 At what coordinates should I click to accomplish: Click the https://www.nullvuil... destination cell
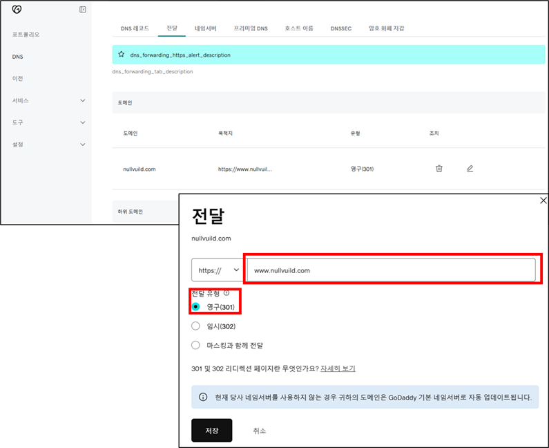tap(245, 169)
